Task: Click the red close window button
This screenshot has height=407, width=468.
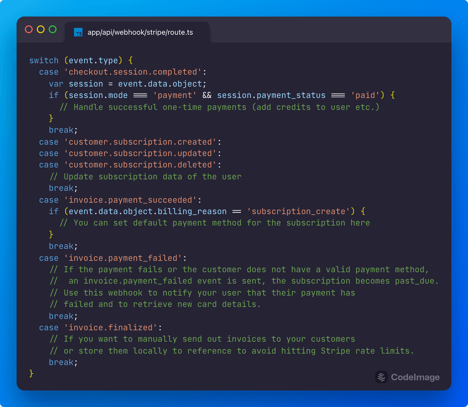Action: [x=29, y=29]
